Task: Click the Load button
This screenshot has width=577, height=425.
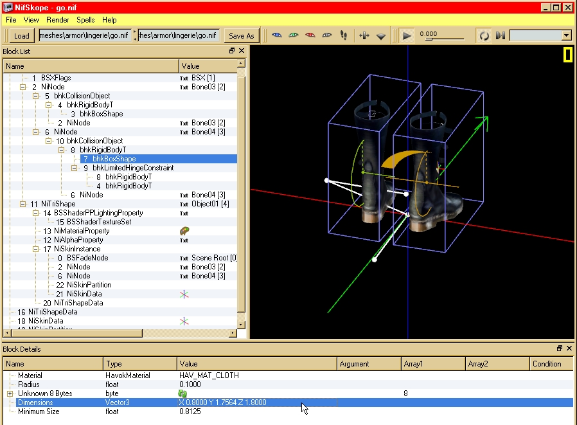Action: point(22,36)
